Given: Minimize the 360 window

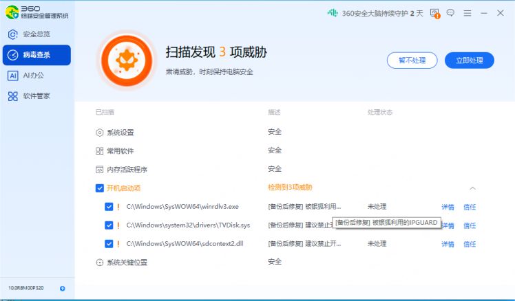Looking at the screenshot, I should 484,13.
